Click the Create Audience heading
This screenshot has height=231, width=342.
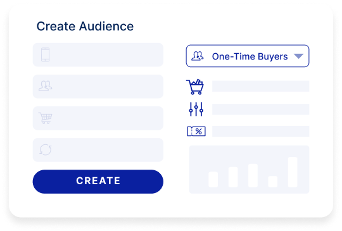point(85,27)
